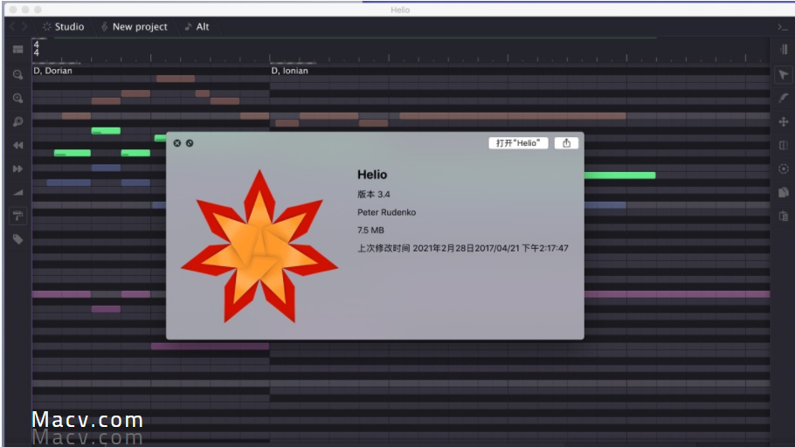This screenshot has width=795, height=447.
Task: Select the D, Ionian key marker
Action: (x=289, y=71)
